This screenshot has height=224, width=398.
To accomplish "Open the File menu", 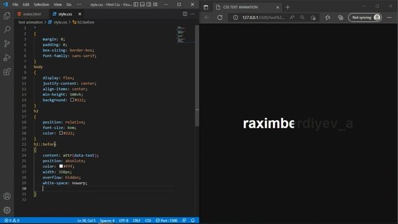I will coord(15,4).
